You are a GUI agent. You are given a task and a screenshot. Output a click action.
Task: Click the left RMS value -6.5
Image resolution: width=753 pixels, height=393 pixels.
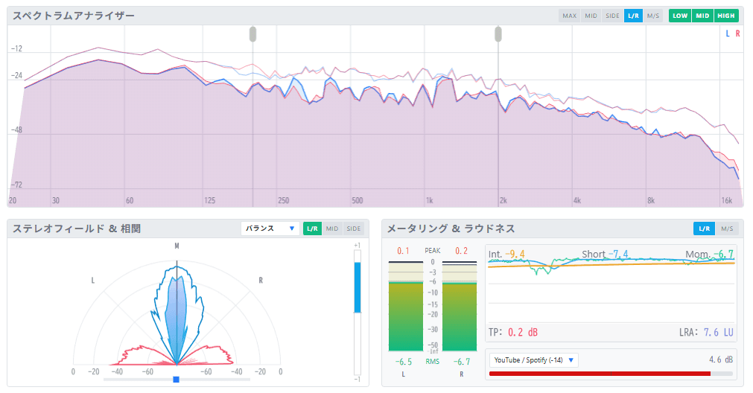click(x=404, y=362)
